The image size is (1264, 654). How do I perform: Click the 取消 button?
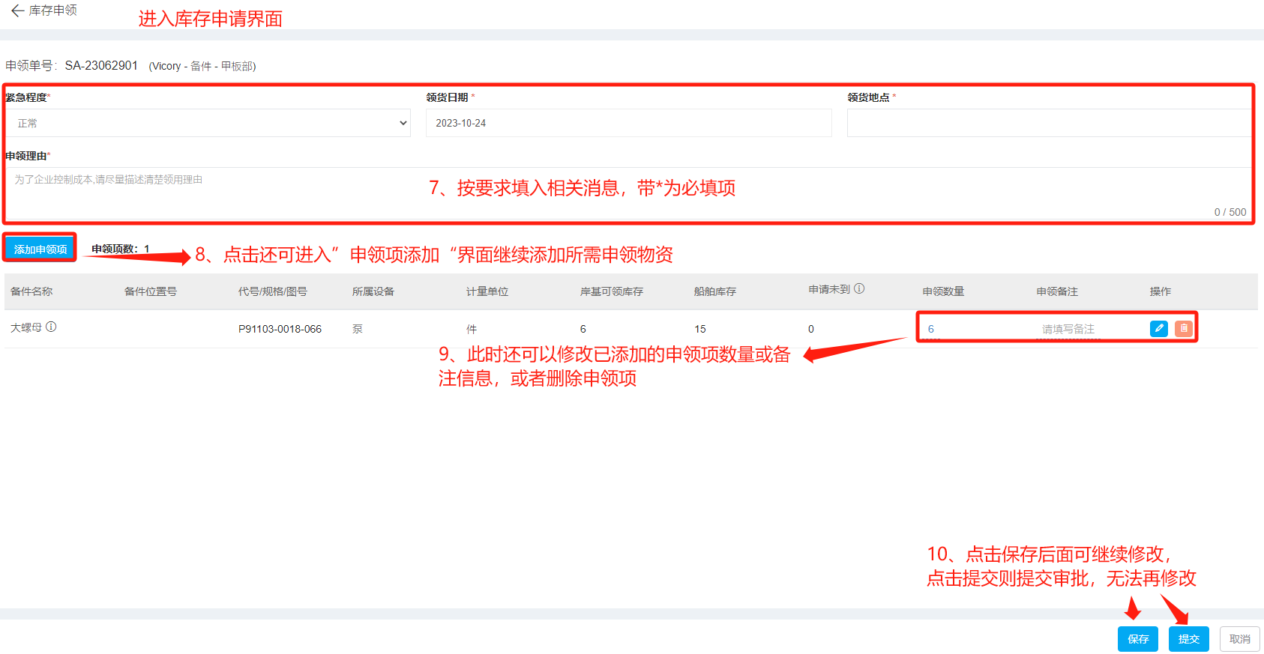point(1240,639)
